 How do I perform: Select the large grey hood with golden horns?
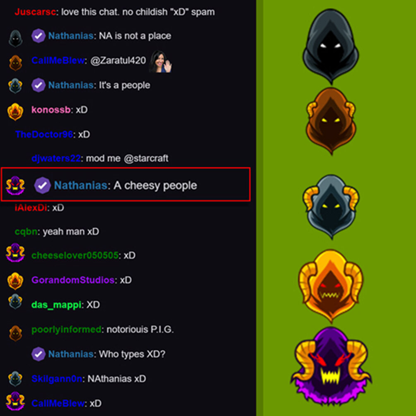tap(331, 207)
